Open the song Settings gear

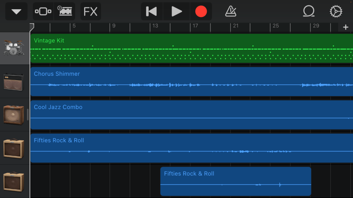335,12
